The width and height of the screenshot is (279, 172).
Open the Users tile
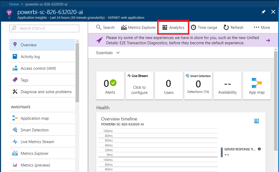click(x=169, y=86)
